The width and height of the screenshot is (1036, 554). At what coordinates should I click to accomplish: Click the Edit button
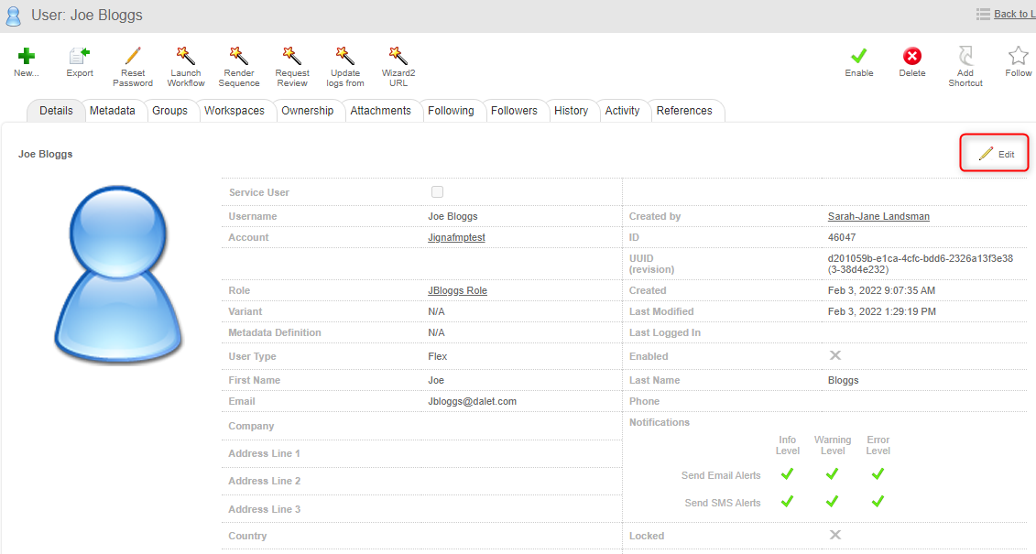tap(996, 154)
